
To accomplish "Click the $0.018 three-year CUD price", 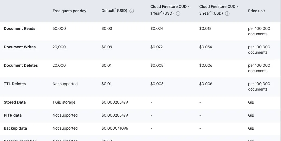I will 205,29.
